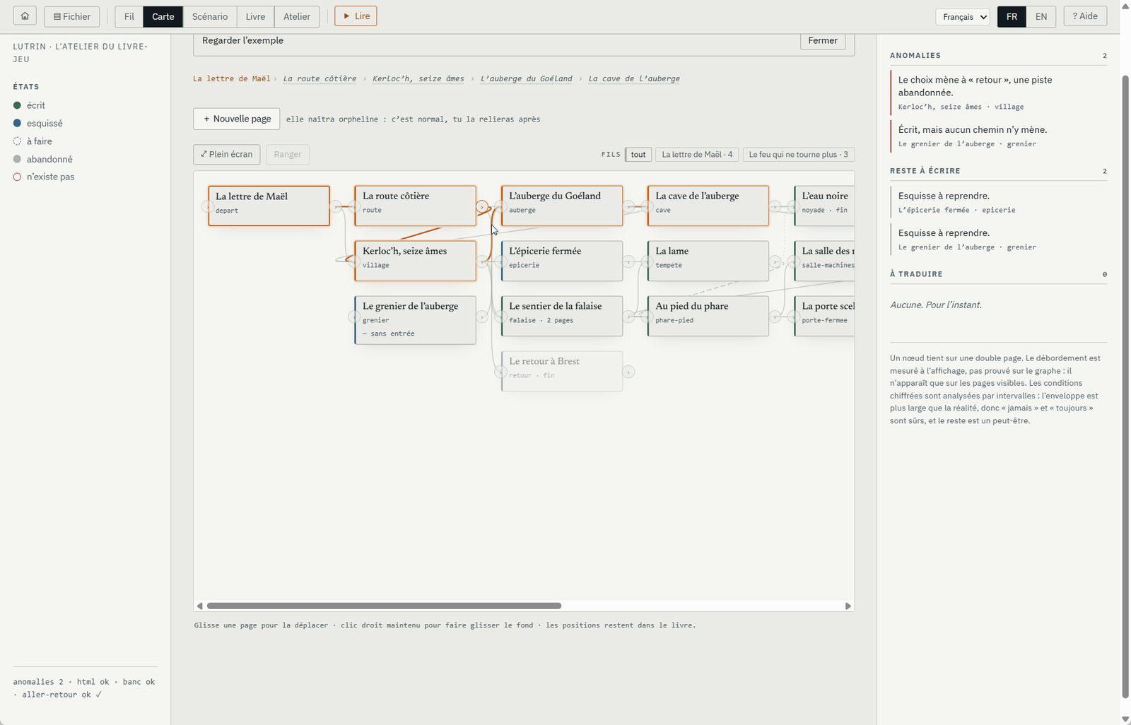Open anomaly 'Écrit, mais aucun chemin n'y mène'

coord(998,136)
